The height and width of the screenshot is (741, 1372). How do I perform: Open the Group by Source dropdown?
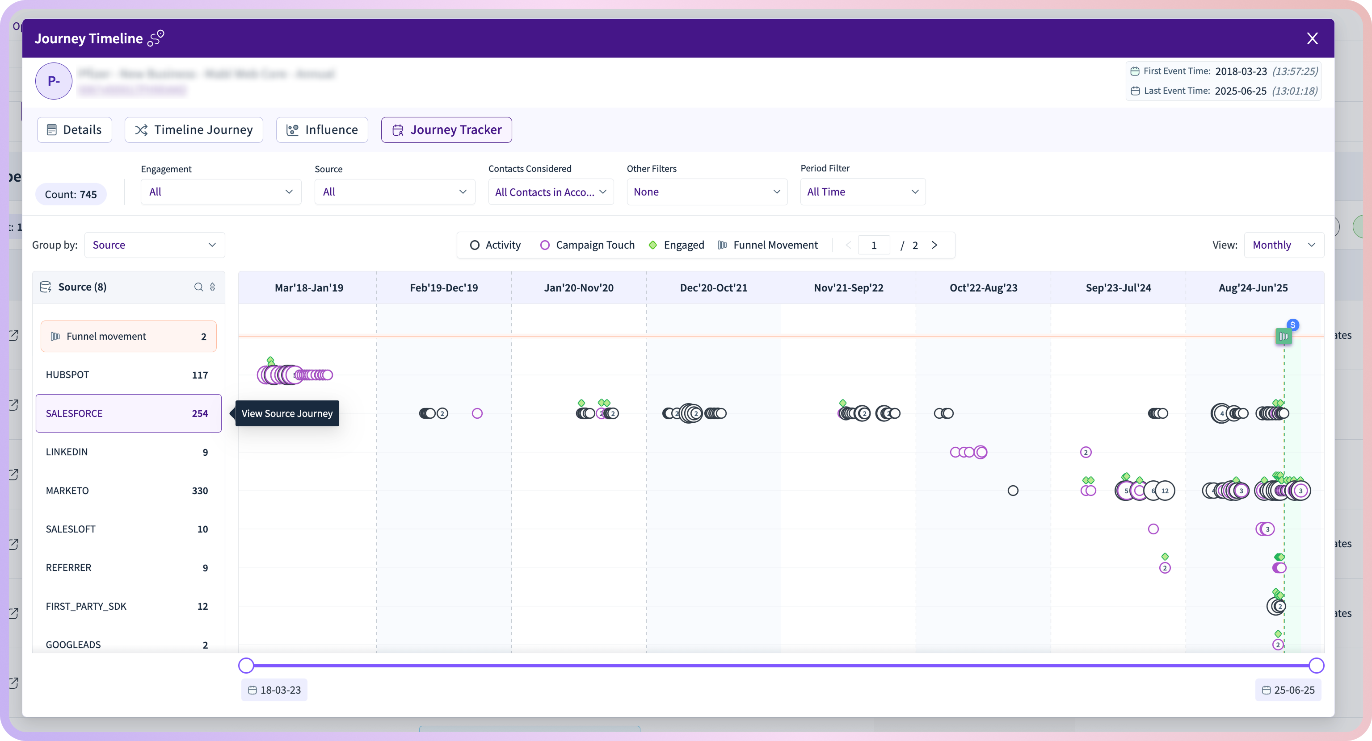tap(155, 245)
